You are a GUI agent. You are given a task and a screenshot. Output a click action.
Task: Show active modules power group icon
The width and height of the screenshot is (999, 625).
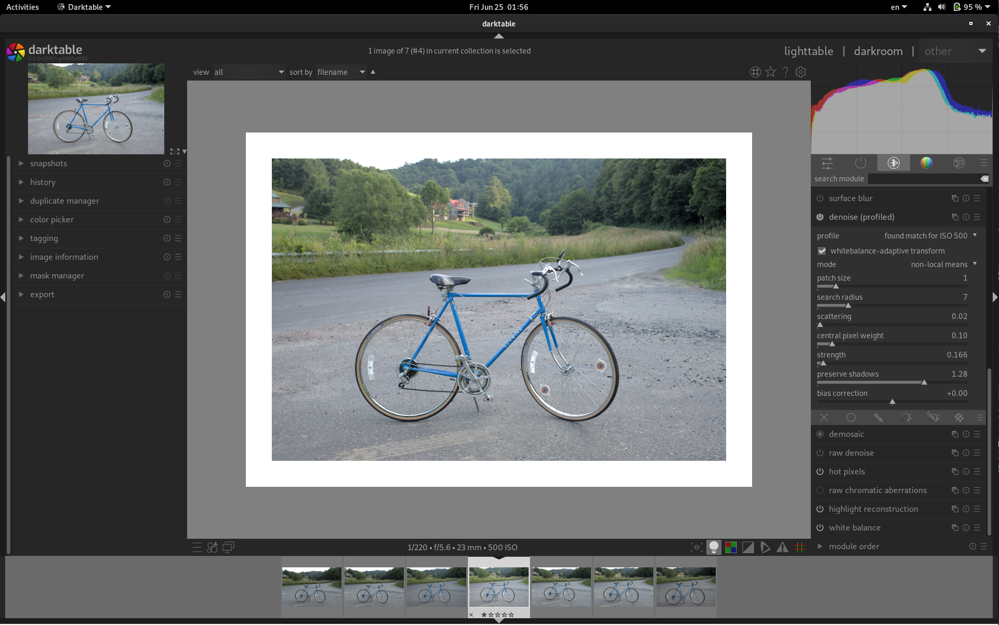pyautogui.click(x=860, y=163)
